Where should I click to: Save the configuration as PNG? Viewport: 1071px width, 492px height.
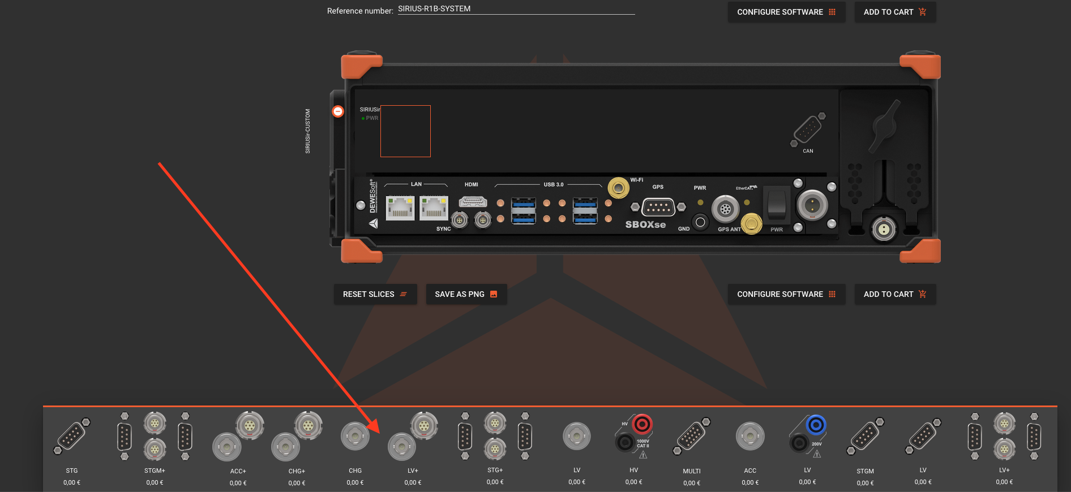(466, 294)
